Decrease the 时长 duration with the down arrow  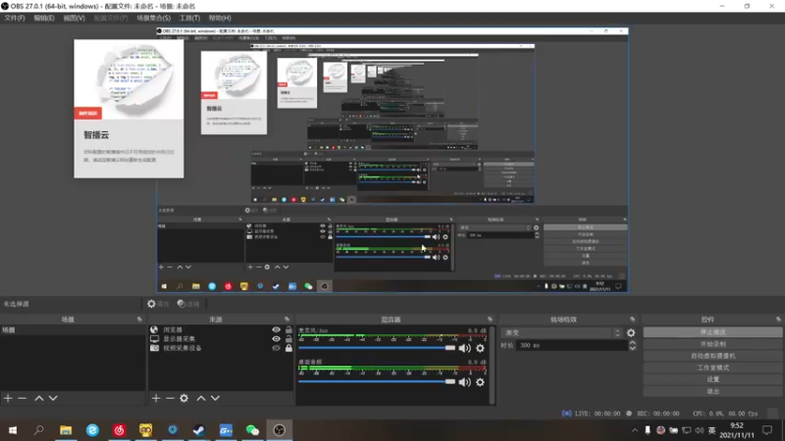coord(632,348)
